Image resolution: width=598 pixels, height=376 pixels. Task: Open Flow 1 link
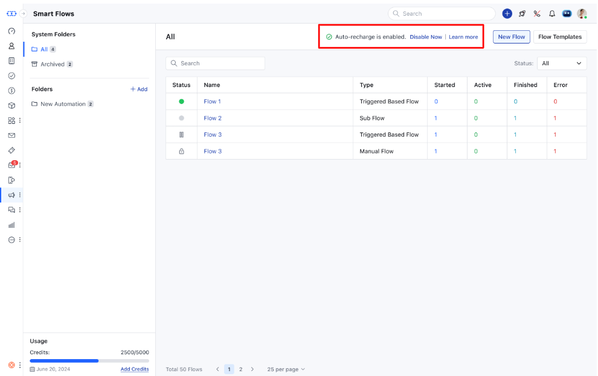click(212, 102)
